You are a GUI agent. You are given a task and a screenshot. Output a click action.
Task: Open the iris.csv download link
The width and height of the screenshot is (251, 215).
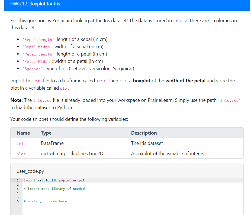click(x=180, y=21)
